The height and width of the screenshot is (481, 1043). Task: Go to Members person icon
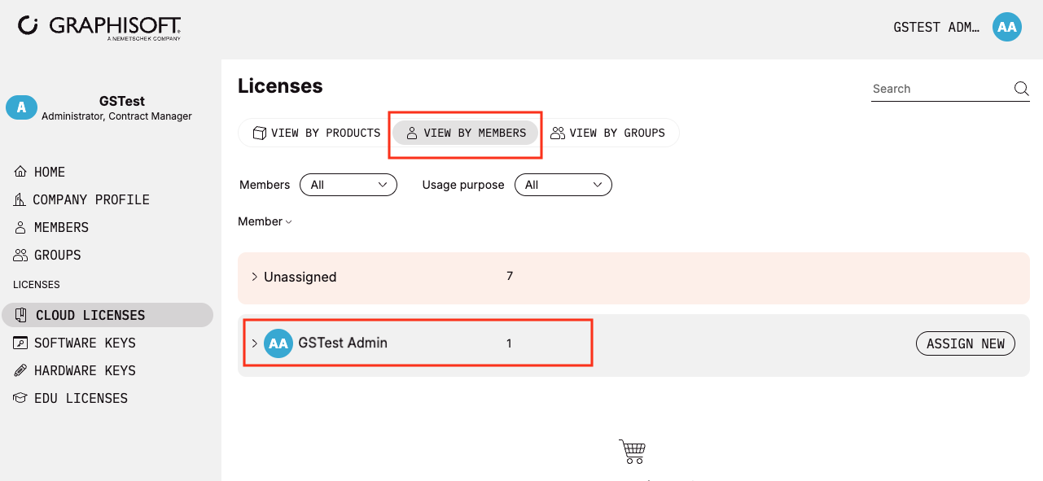tap(20, 227)
